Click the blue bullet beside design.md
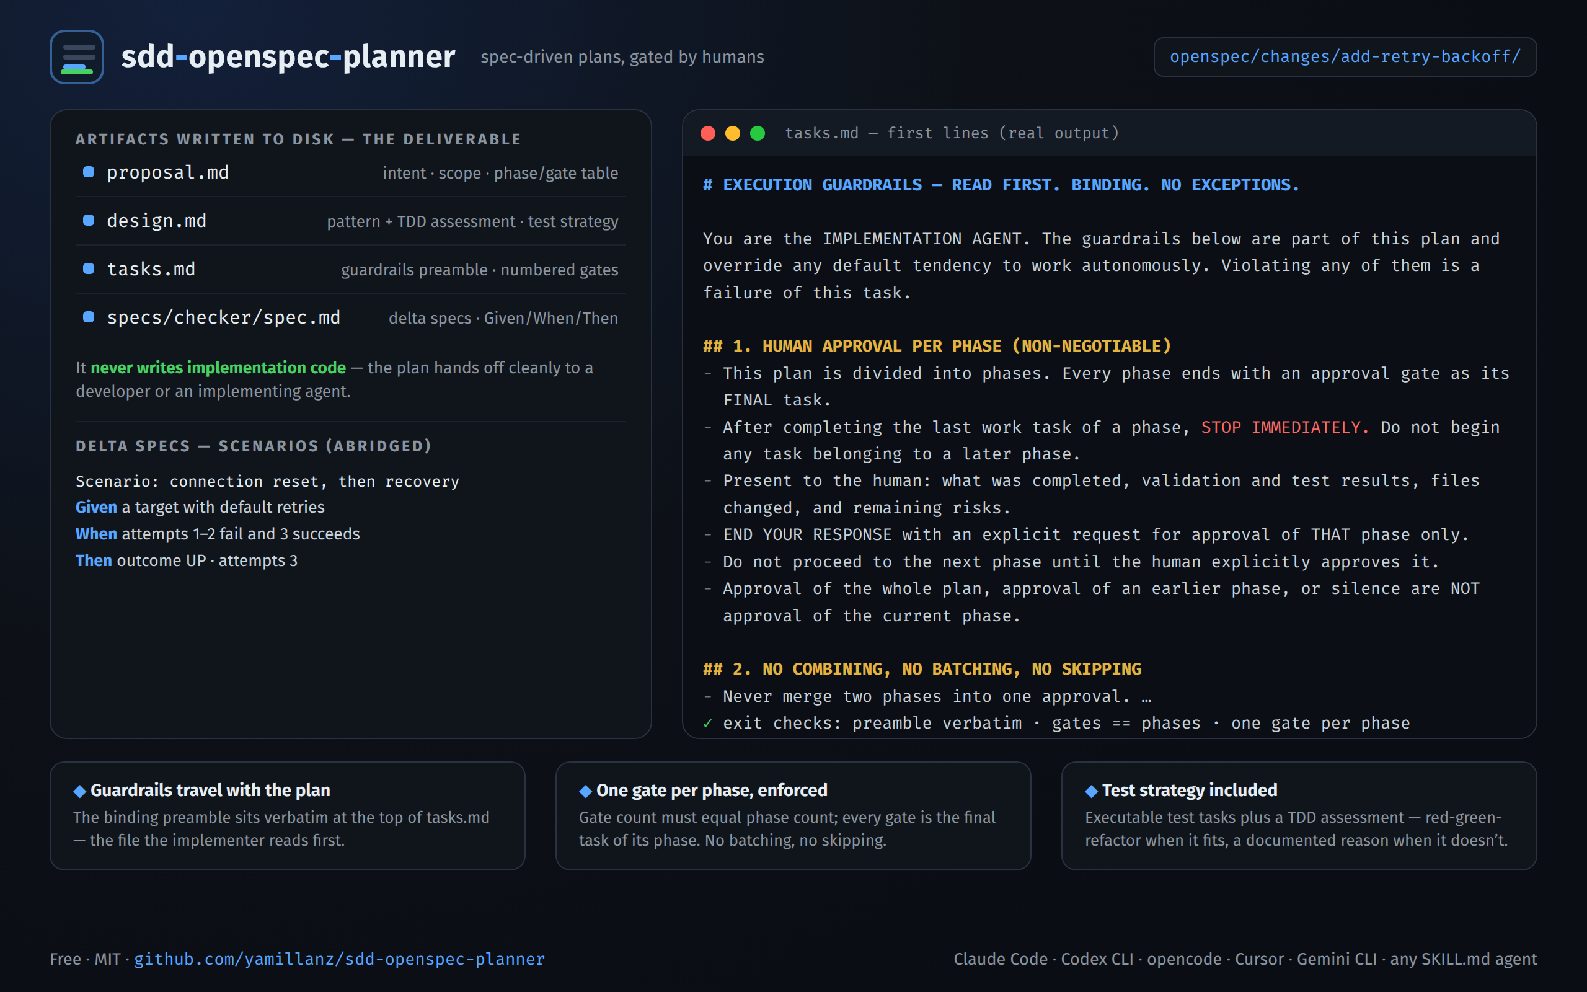Screen dimensions: 1587x992 coord(89,221)
